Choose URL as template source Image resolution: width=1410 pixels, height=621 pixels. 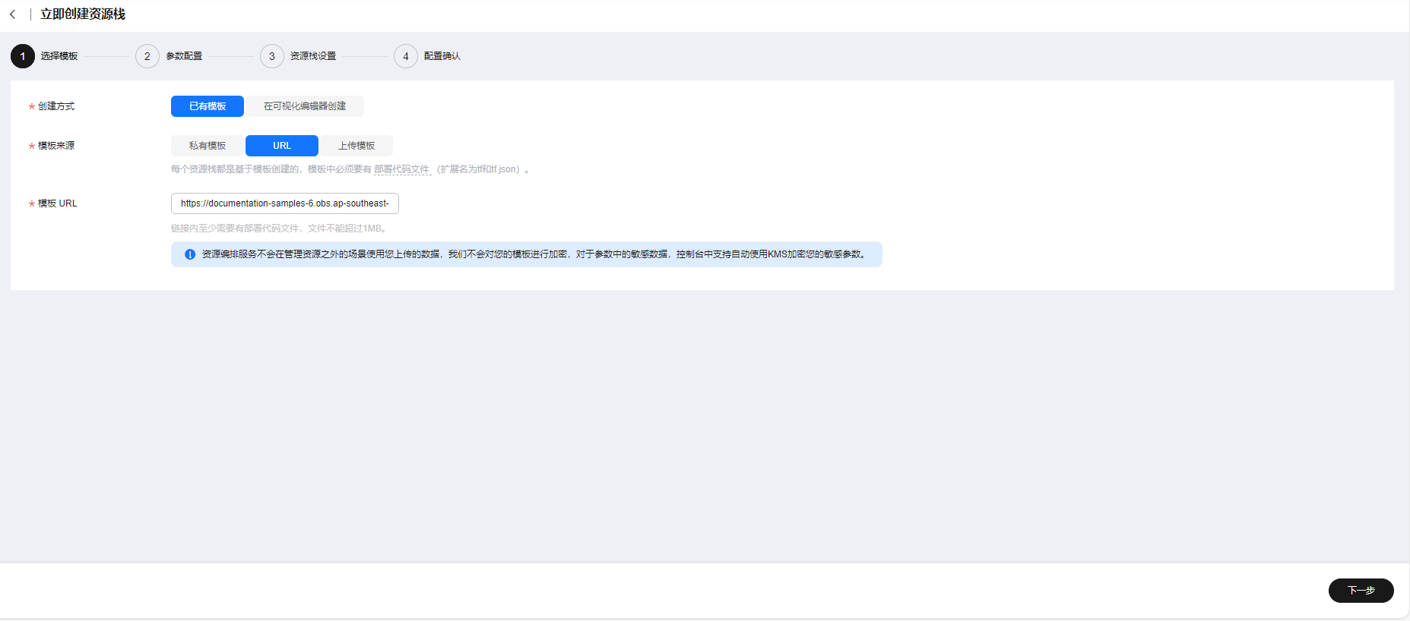282,146
